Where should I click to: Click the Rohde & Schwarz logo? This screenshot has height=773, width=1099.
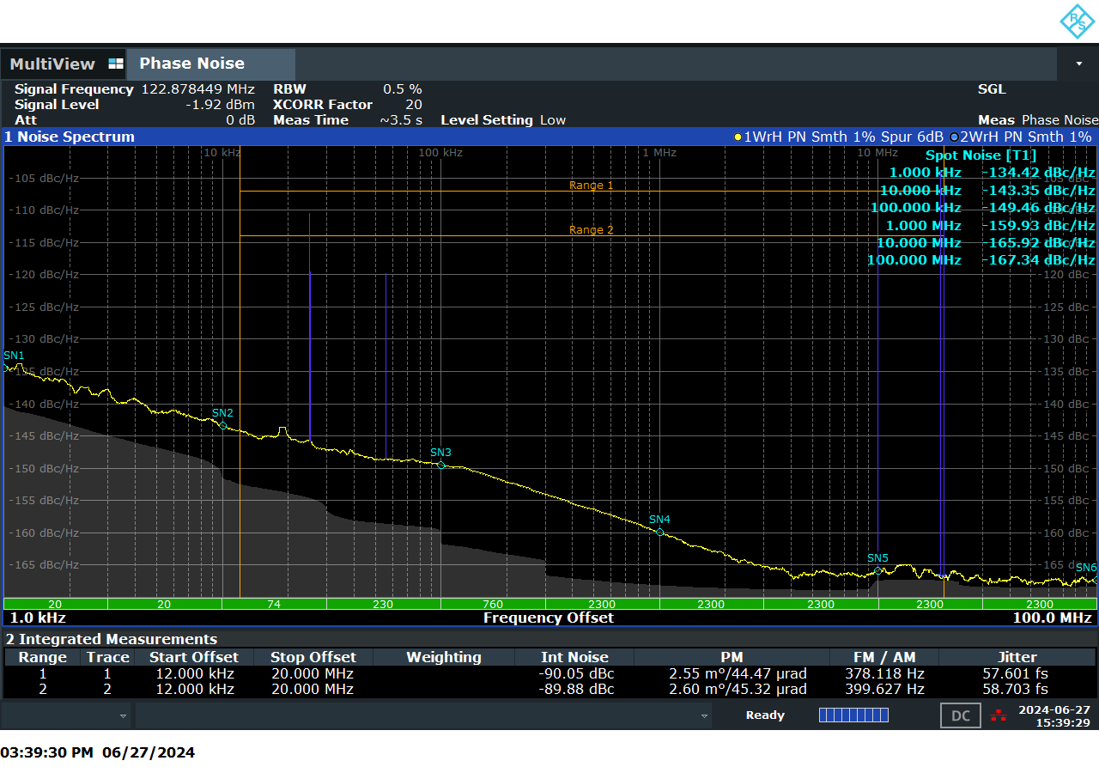click(x=1077, y=21)
